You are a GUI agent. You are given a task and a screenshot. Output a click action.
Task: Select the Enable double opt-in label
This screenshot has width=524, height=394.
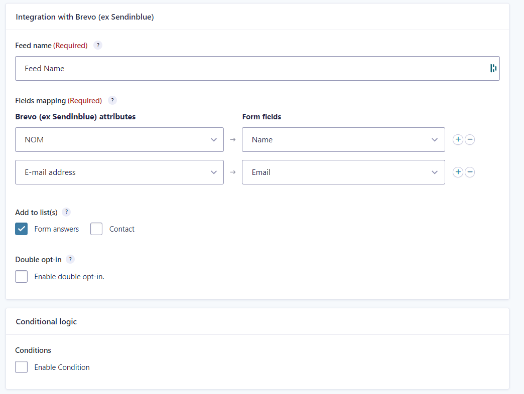click(69, 277)
